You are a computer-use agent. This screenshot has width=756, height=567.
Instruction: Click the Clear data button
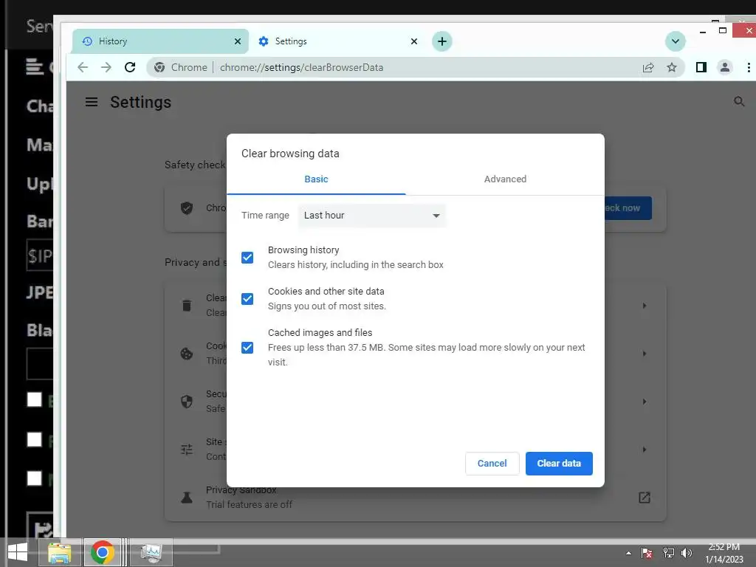(x=559, y=464)
